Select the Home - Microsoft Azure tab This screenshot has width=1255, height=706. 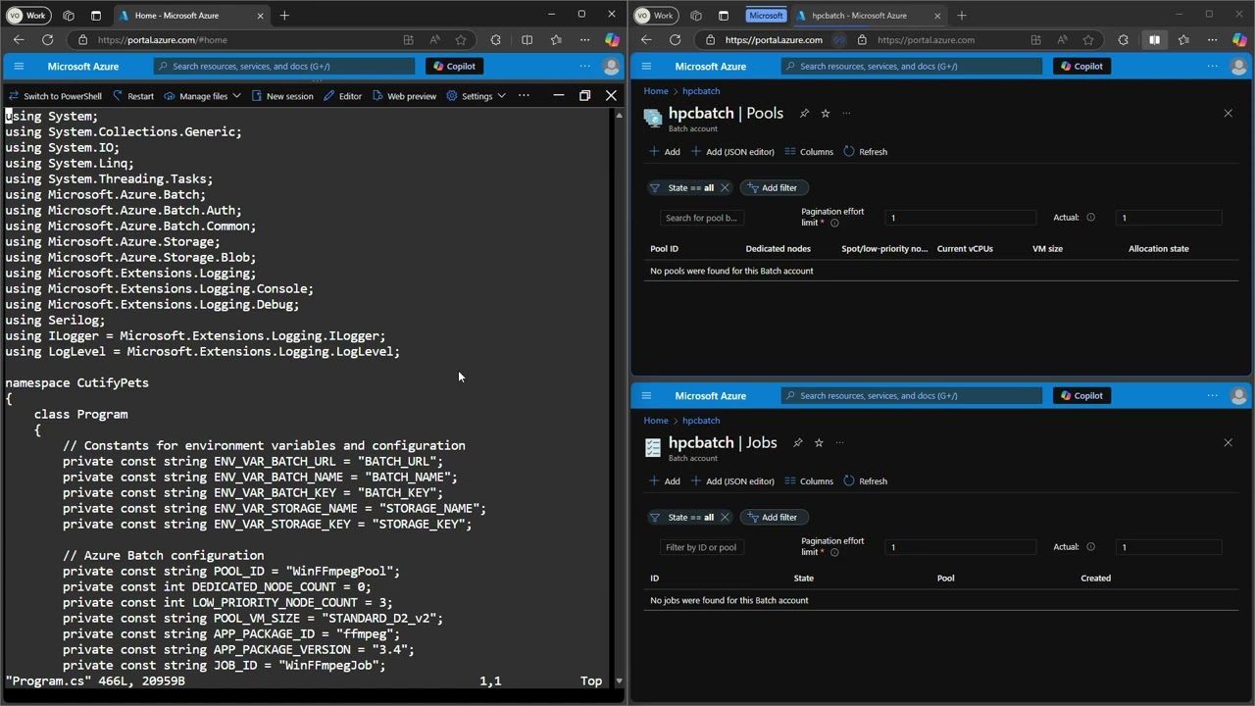click(191, 16)
